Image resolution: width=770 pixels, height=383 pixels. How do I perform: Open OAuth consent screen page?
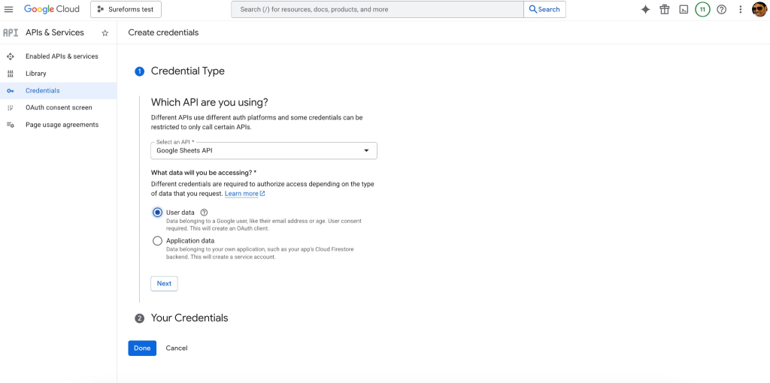click(59, 107)
